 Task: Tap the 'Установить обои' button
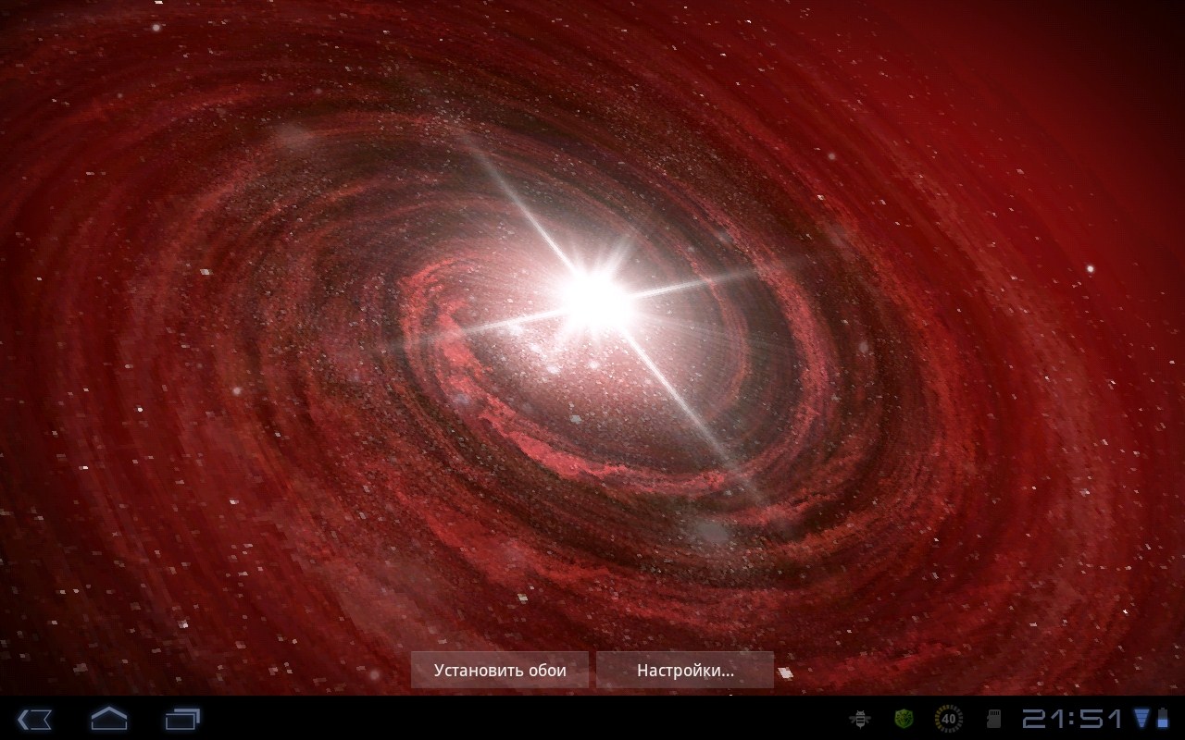pos(500,670)
